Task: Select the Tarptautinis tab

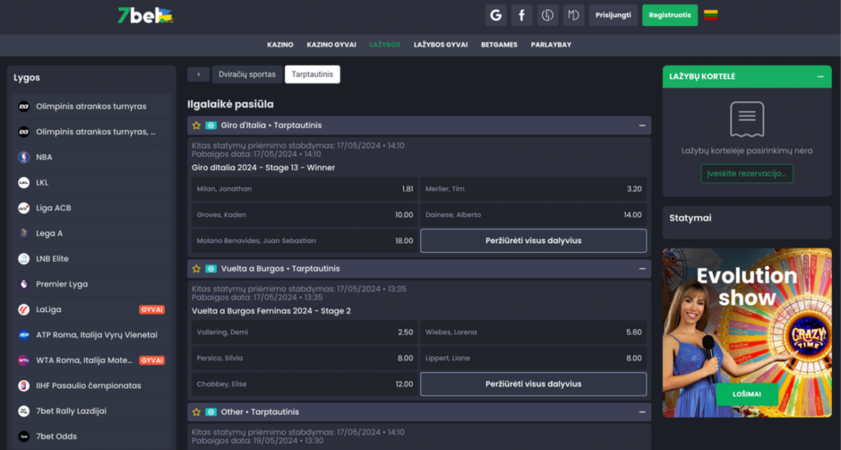Action: click(312, 75)
